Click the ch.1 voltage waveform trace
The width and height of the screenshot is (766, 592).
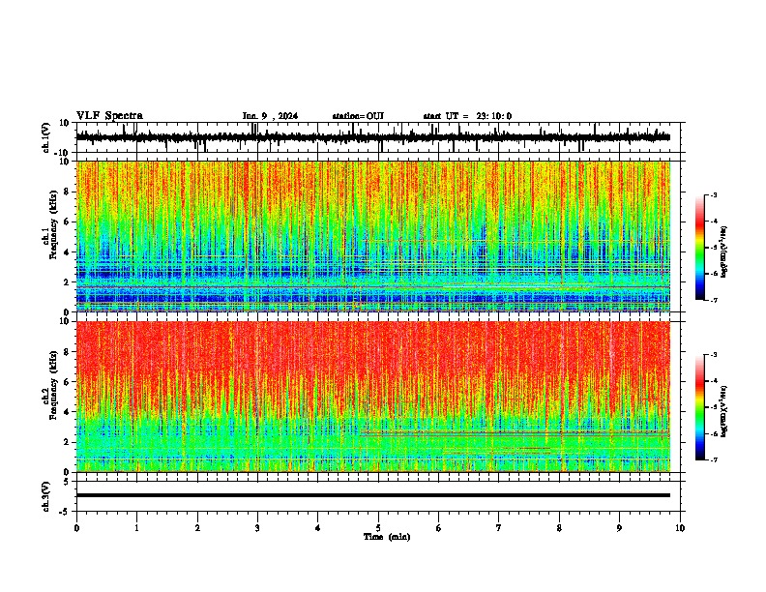pyautogui.click(x=373, y=137)
